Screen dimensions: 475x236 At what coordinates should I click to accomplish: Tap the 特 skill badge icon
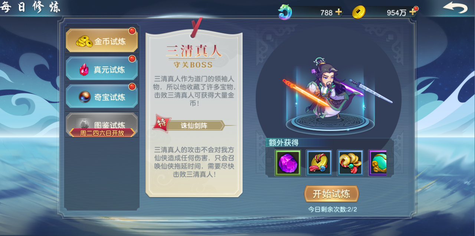pos(162,124)
